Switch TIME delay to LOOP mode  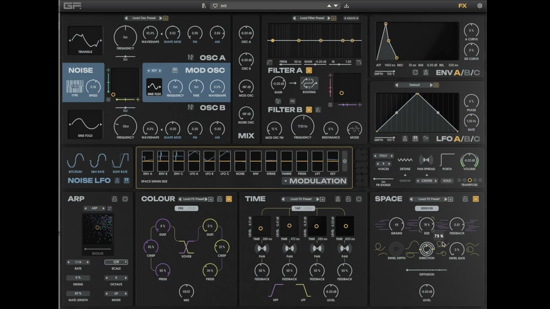click(x=309, y=209)
